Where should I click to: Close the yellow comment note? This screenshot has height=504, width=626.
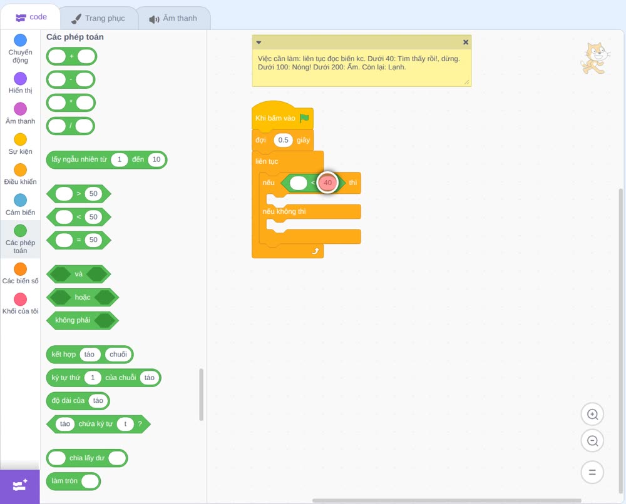(x=466, y=43)
